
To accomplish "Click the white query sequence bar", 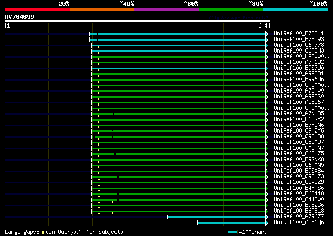I will click(x=137, y=21).
